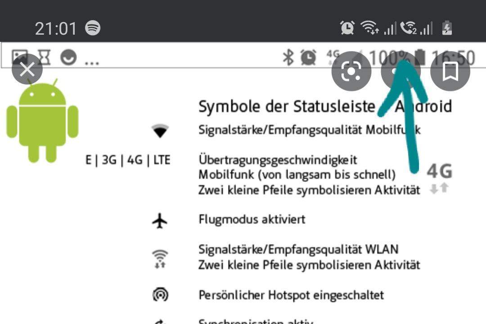Image resolution: width=486 pixels, height=324 pixels.
Task: Click the green Android robot logo
Action: click(x=42, y=121)
